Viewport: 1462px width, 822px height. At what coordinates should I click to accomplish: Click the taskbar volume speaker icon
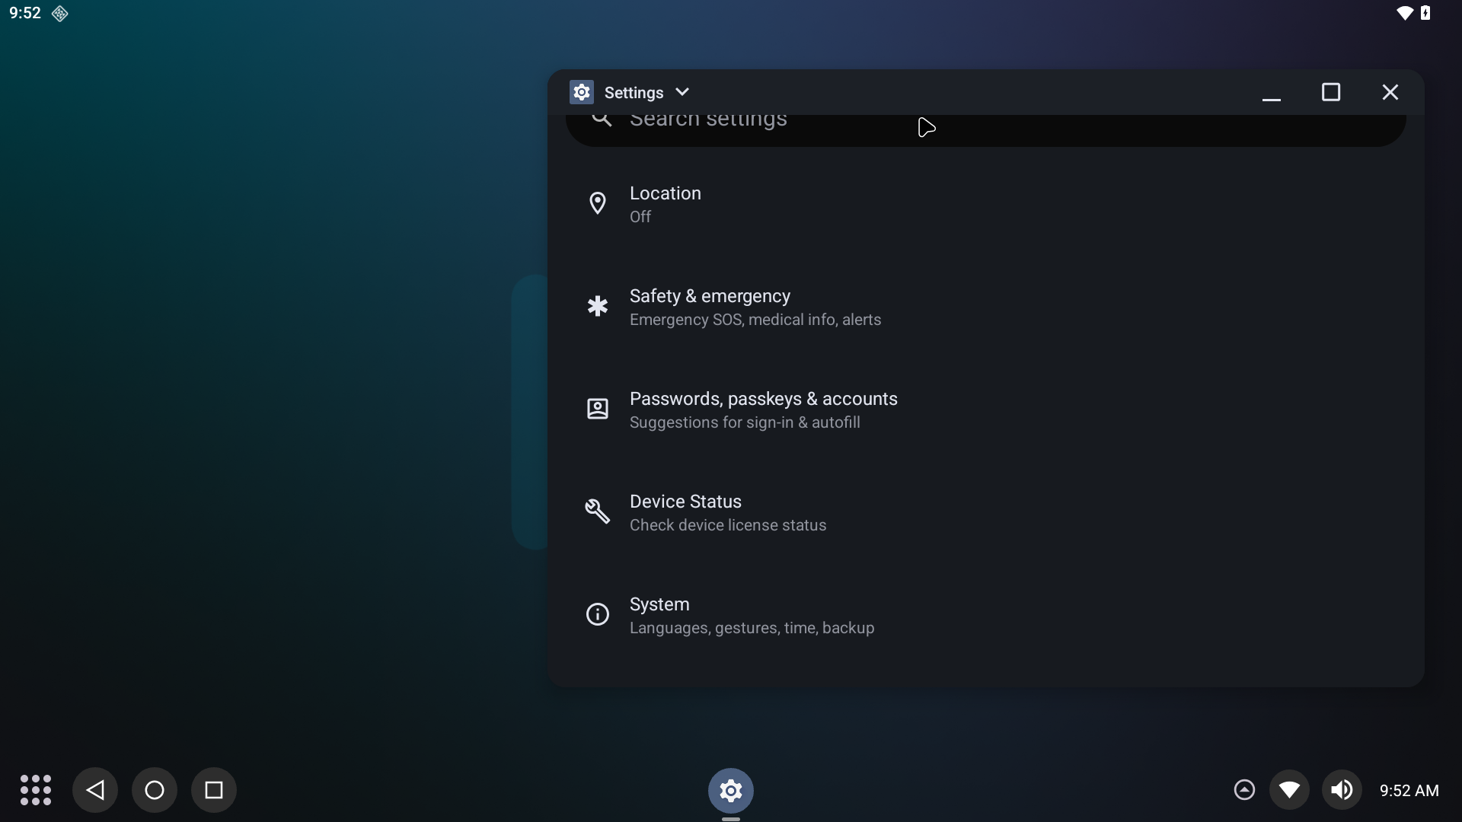point(1342,790)
